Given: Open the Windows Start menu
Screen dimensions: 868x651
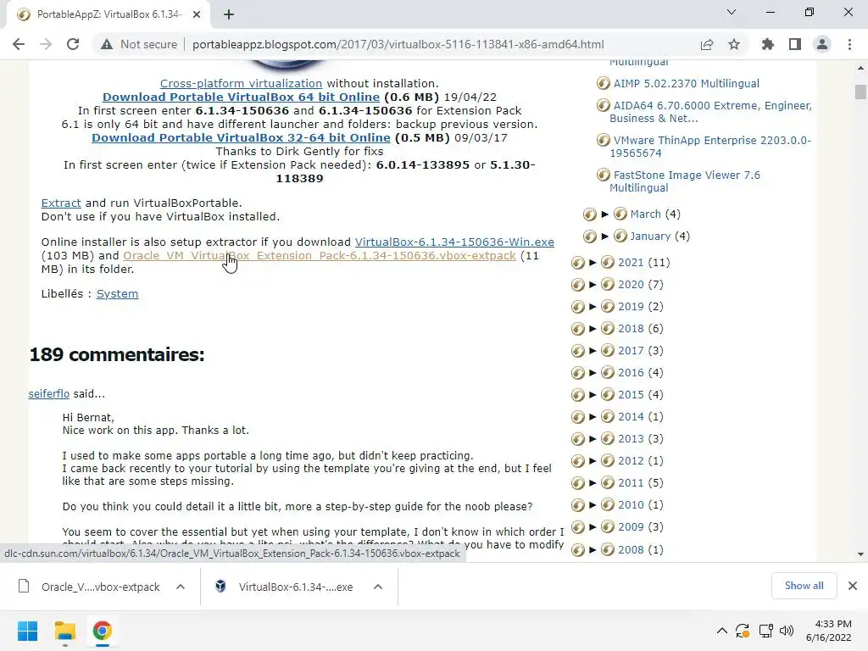Looking at the screenshot, I should point(28,631).
